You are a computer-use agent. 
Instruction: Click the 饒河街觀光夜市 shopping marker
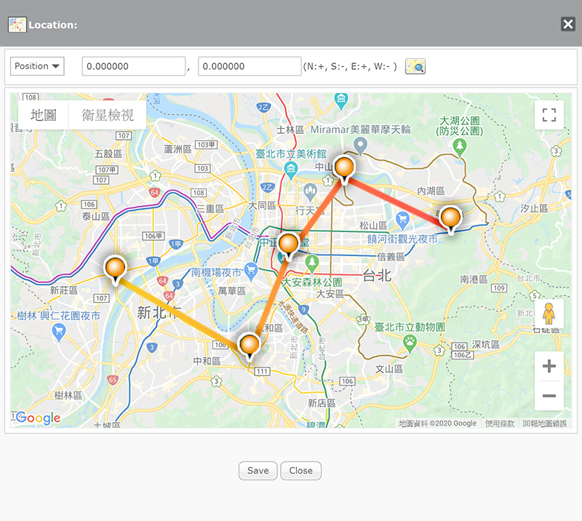click(x=402, y=220)
